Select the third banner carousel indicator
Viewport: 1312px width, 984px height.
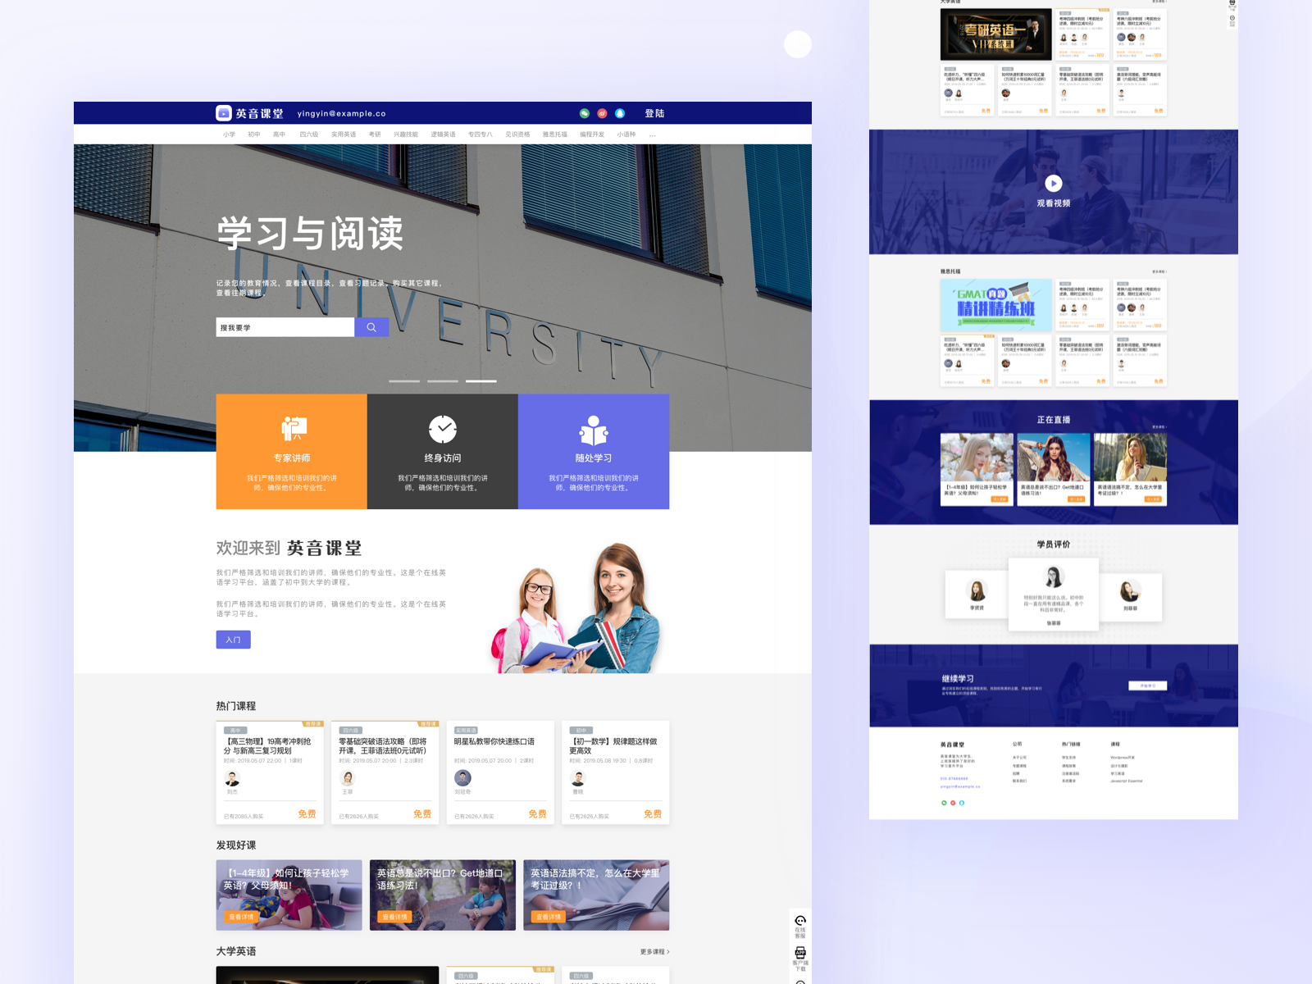pos(481,381)
